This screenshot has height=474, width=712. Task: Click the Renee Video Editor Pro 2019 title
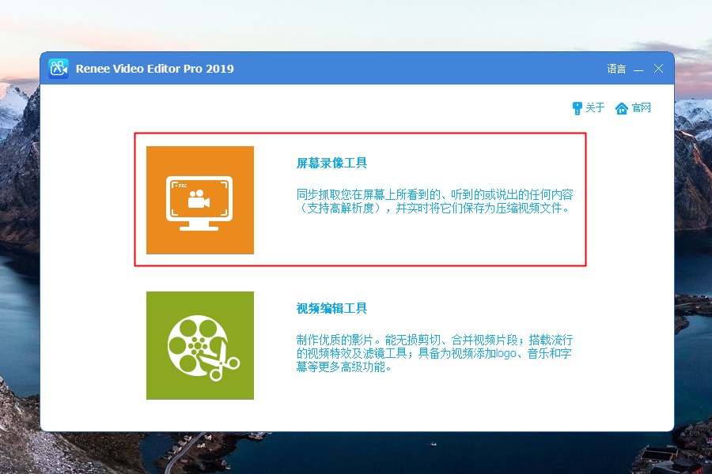[154, 69]
